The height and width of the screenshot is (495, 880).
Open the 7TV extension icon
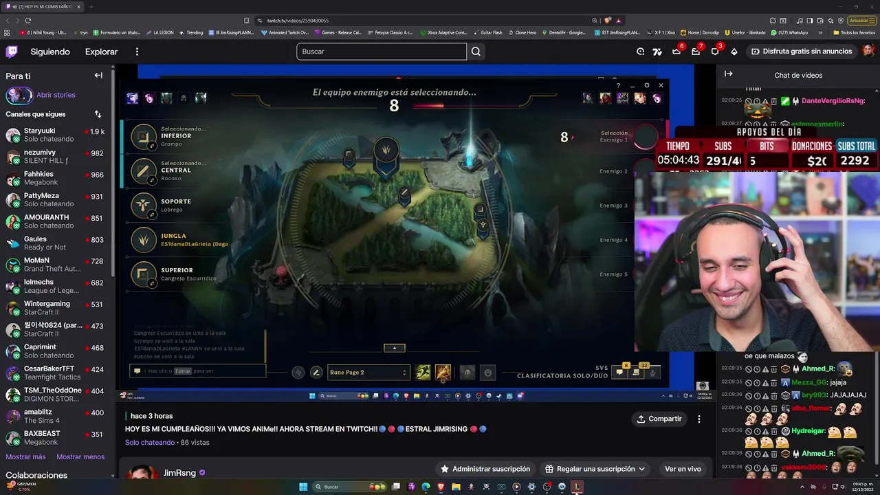pos(657,52)
